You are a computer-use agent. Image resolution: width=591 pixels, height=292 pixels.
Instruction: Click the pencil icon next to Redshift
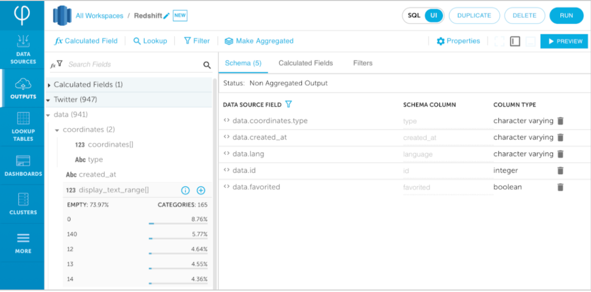click(x=167, y=16)
